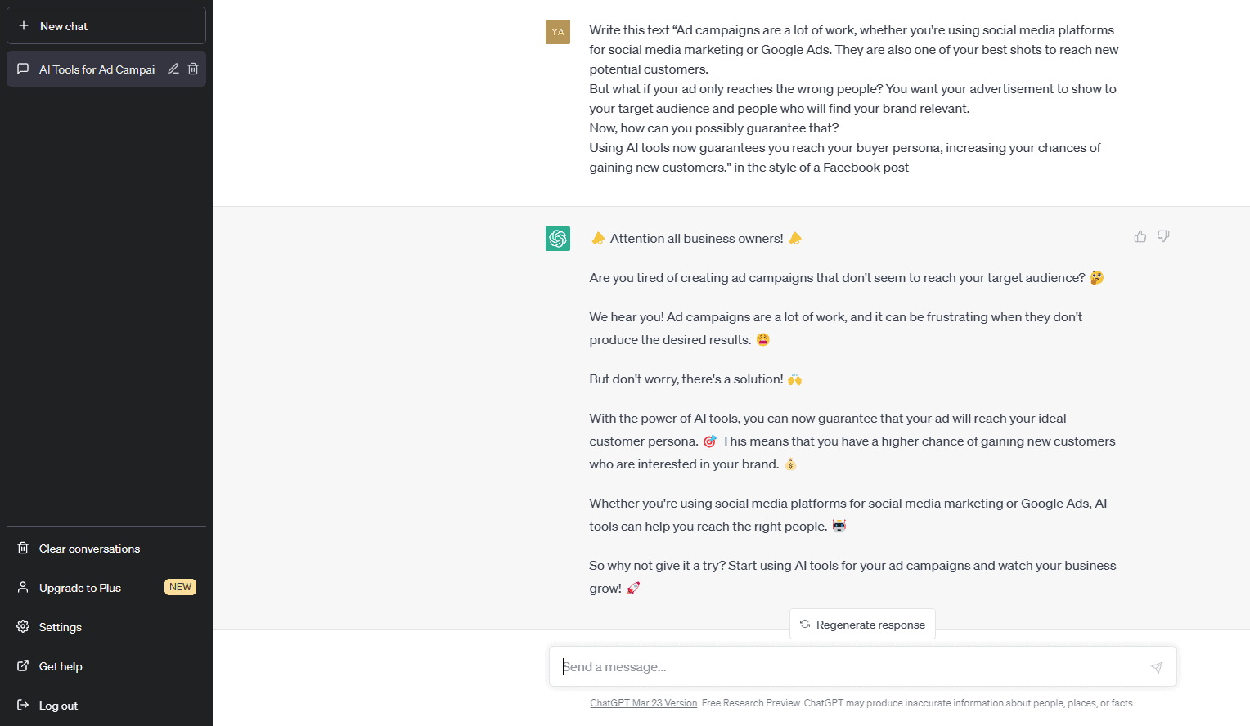1250x726 pixels.
Task: Click the yellow NEW badge
Action: 180,587
